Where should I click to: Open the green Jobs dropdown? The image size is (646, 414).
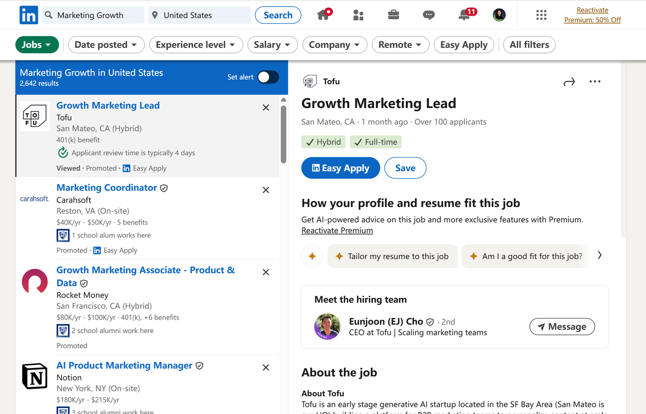37,45
